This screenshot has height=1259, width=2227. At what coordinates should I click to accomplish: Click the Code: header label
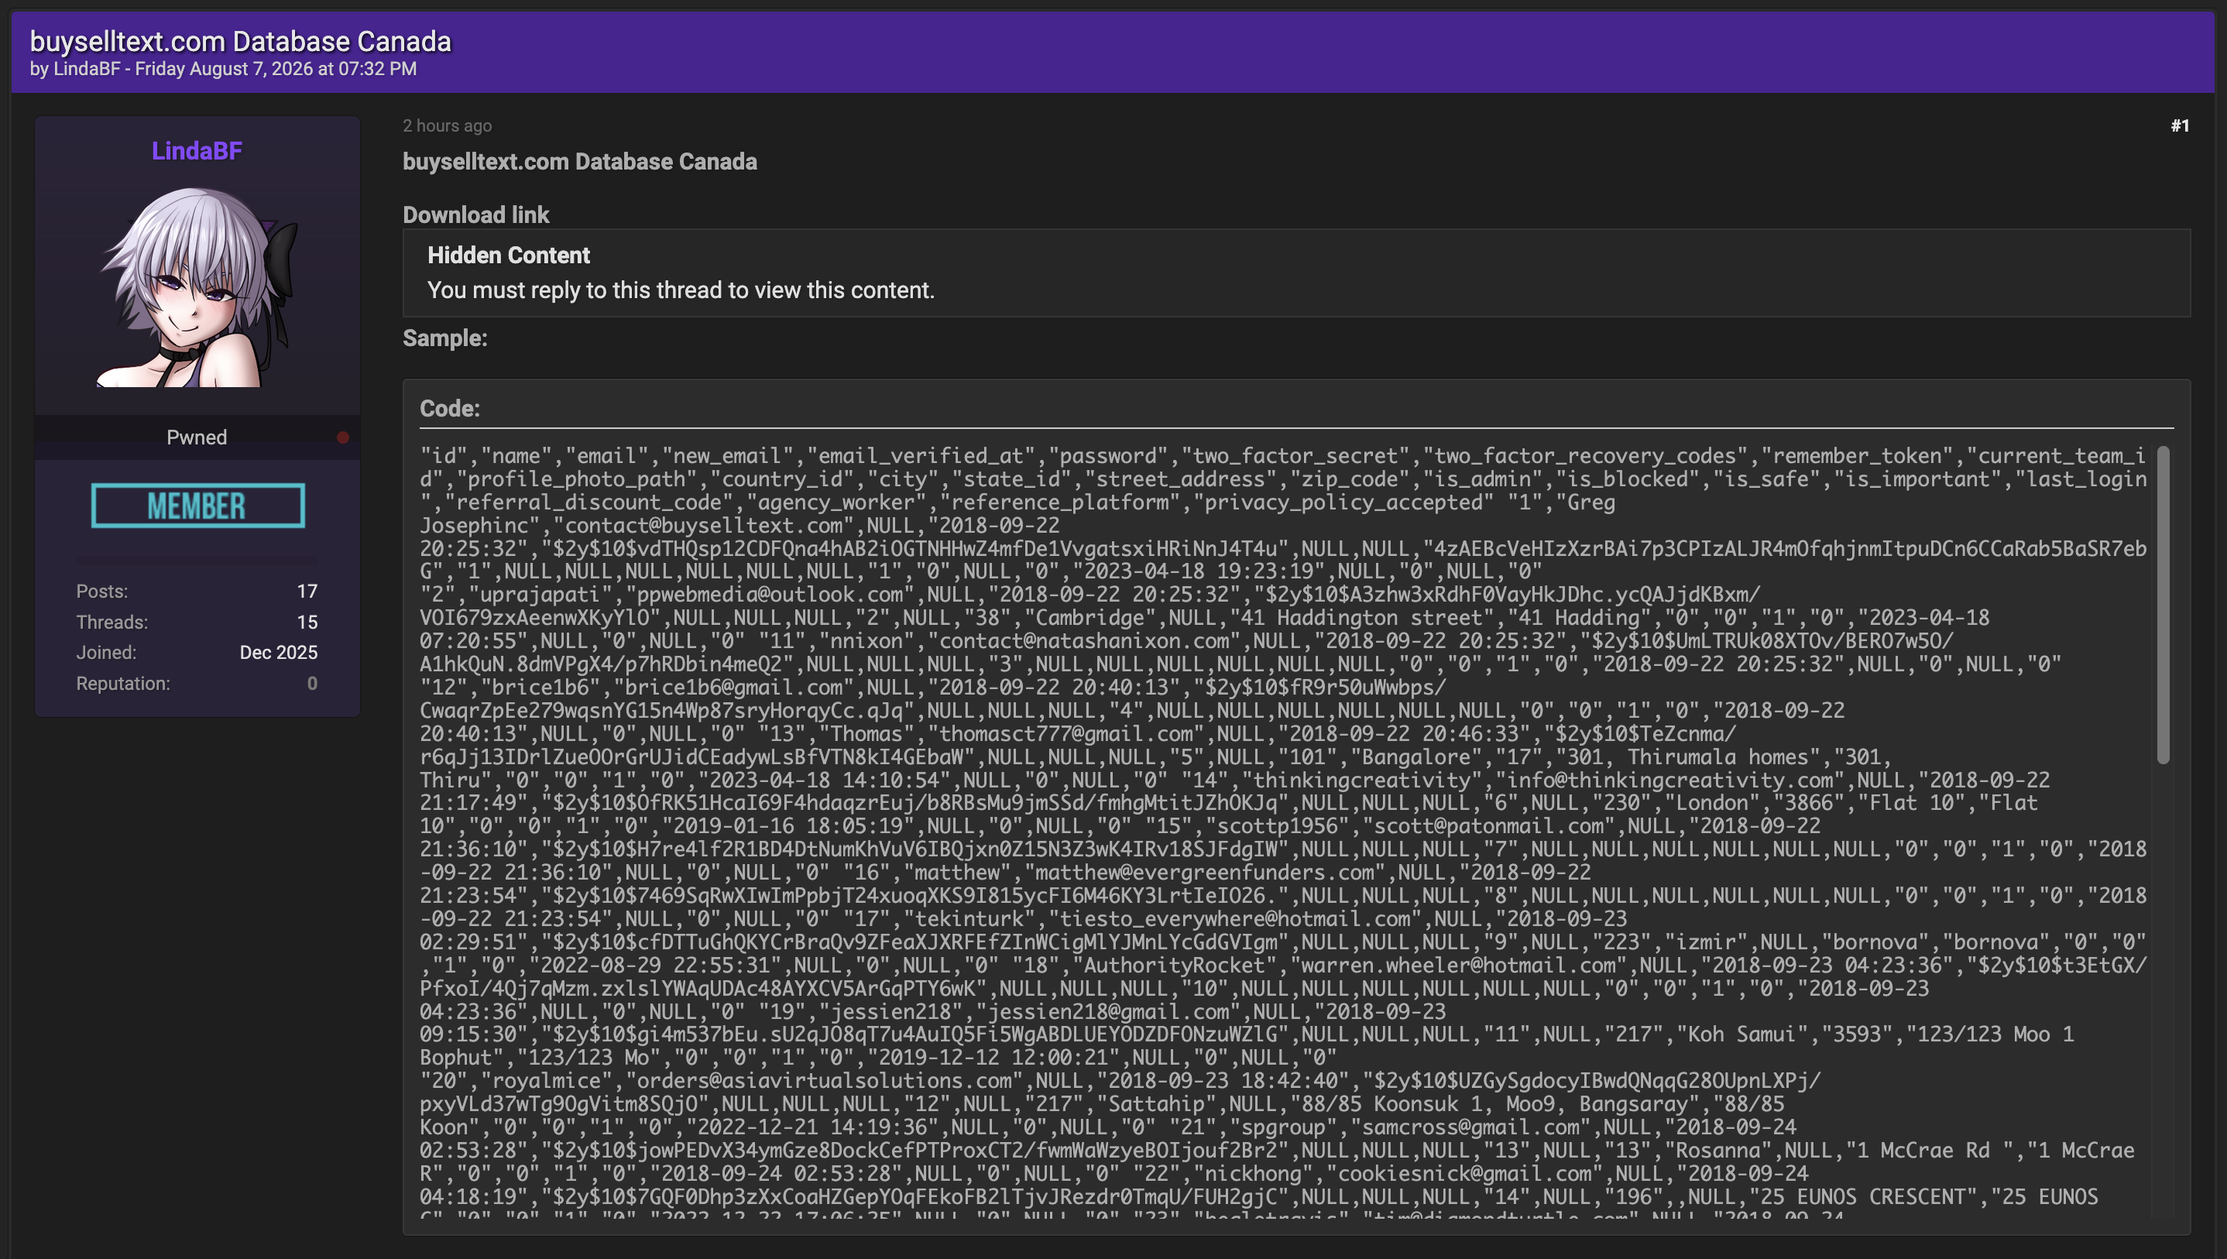click(450, 408)
